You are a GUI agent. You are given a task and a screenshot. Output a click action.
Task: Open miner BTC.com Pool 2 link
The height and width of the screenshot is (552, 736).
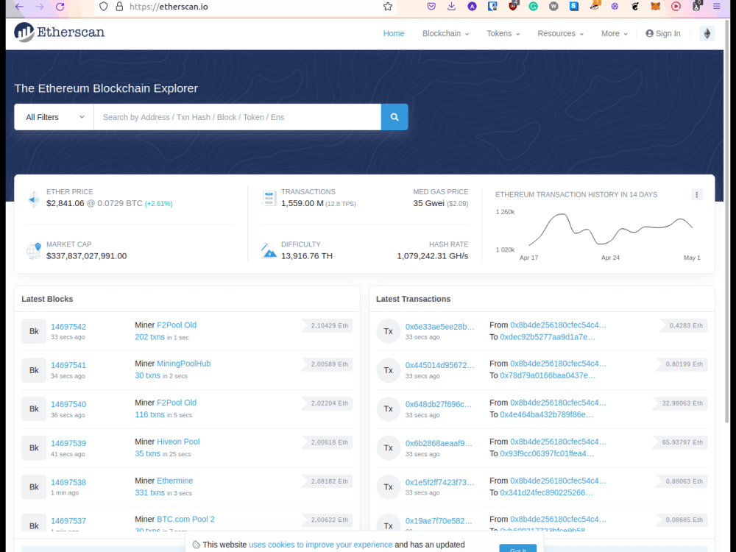click(185, 519)
